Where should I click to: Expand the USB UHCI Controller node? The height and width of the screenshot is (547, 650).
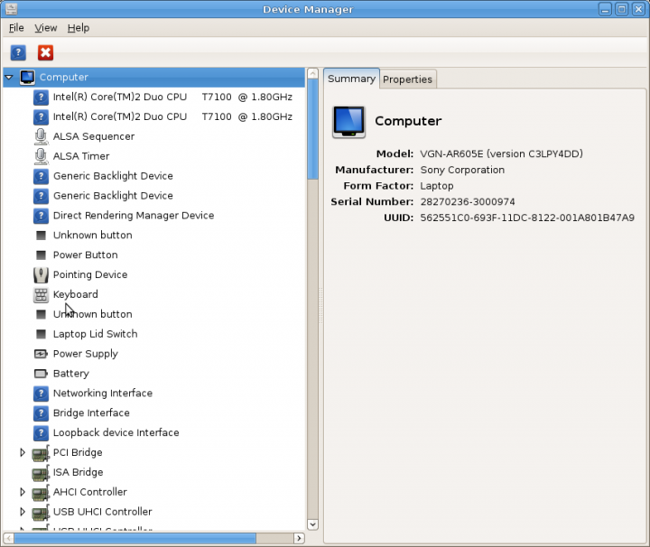pyautogui.click(x=23, y=512)
